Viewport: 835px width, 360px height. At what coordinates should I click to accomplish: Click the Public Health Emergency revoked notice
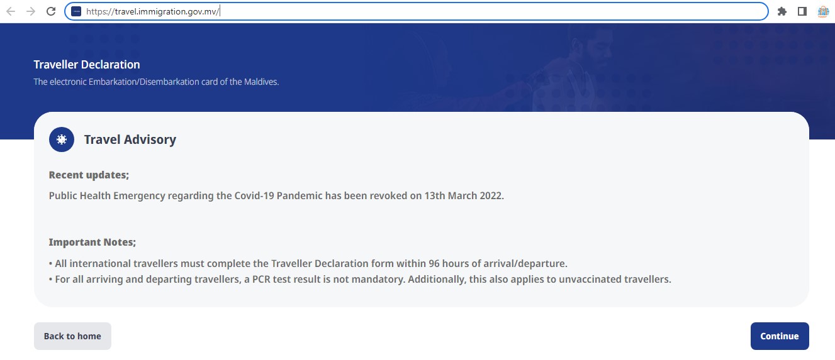click(276, 195)
